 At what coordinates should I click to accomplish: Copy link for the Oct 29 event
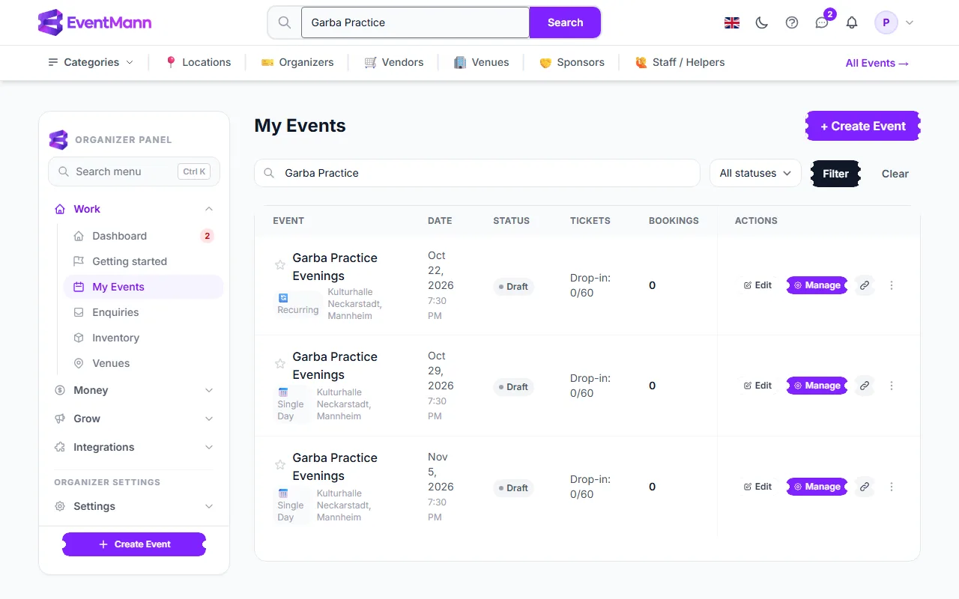865,386
